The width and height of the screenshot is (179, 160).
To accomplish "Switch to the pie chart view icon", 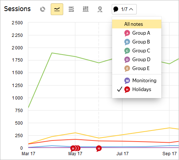I will coord(43,9).
